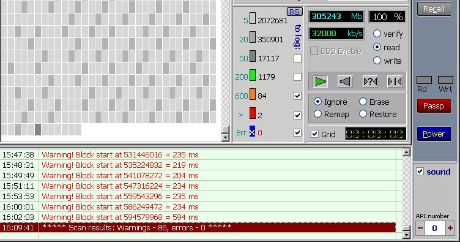Decrease API number with minus button
This screenshot has height=242, width=460.
click(420, 228)
